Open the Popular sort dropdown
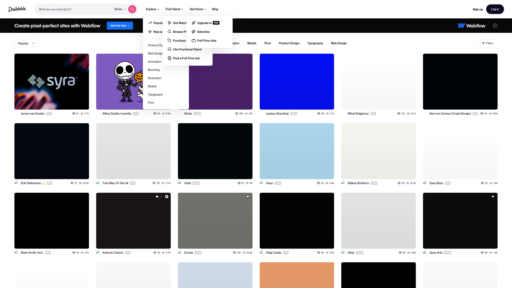 [26, 43]
